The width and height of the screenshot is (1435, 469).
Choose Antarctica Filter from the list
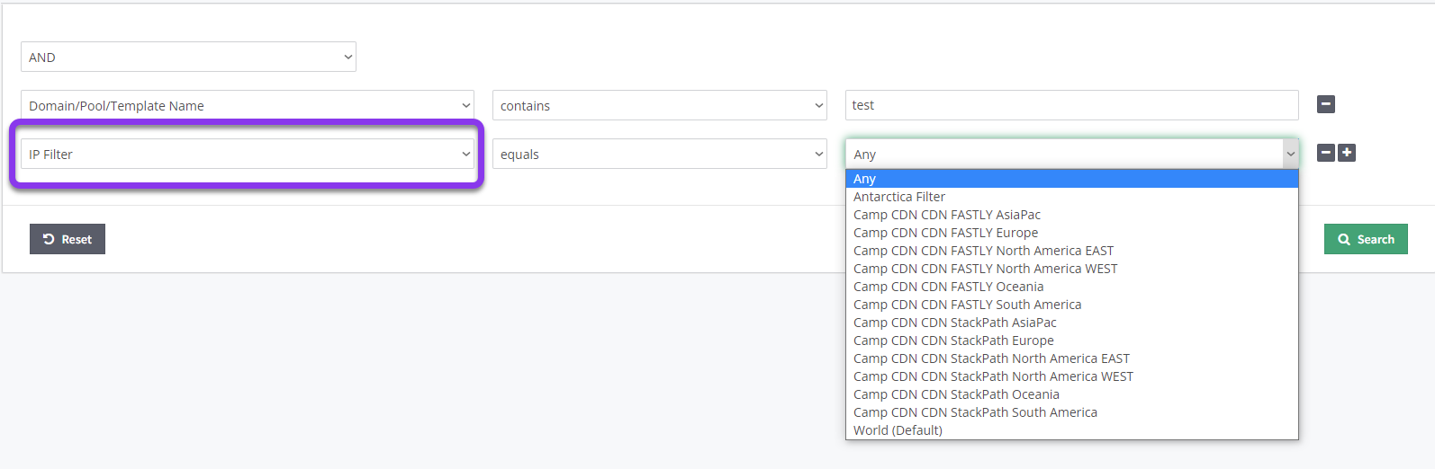point(1071,197)
